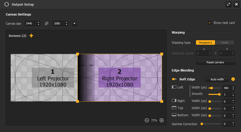Viewport: 241px width, 132px height.
Task: Zoom in the canvas preview
Action: click(162, 120)
